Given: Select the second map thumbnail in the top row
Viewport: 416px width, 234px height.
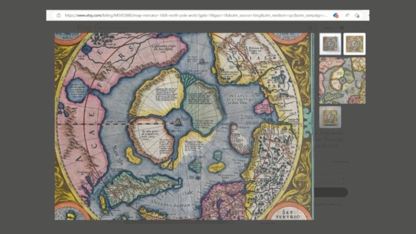Looking at the screenshot, I should 354,44.
